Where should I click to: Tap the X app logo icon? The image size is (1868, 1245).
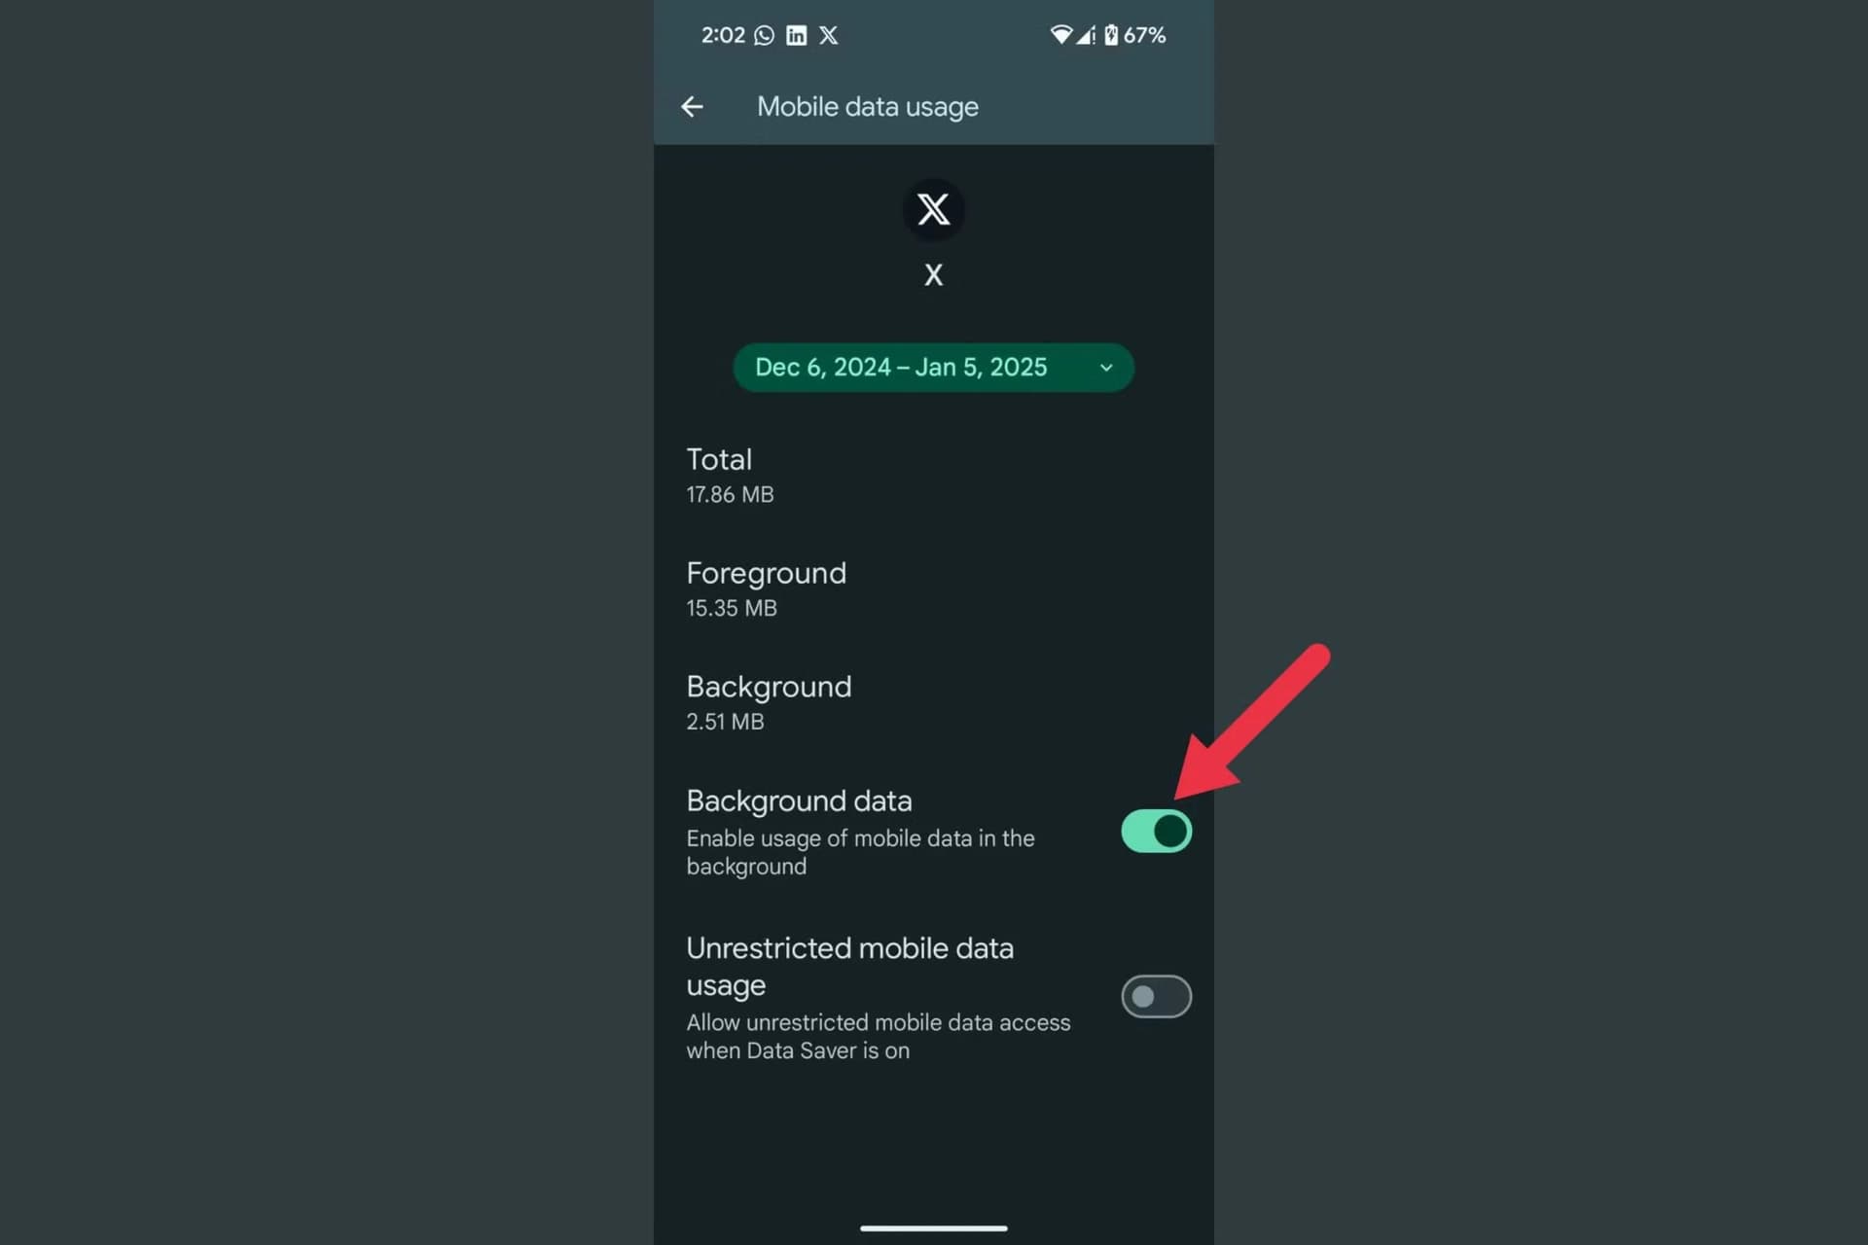pyautogui.click(x=933, y=209)
